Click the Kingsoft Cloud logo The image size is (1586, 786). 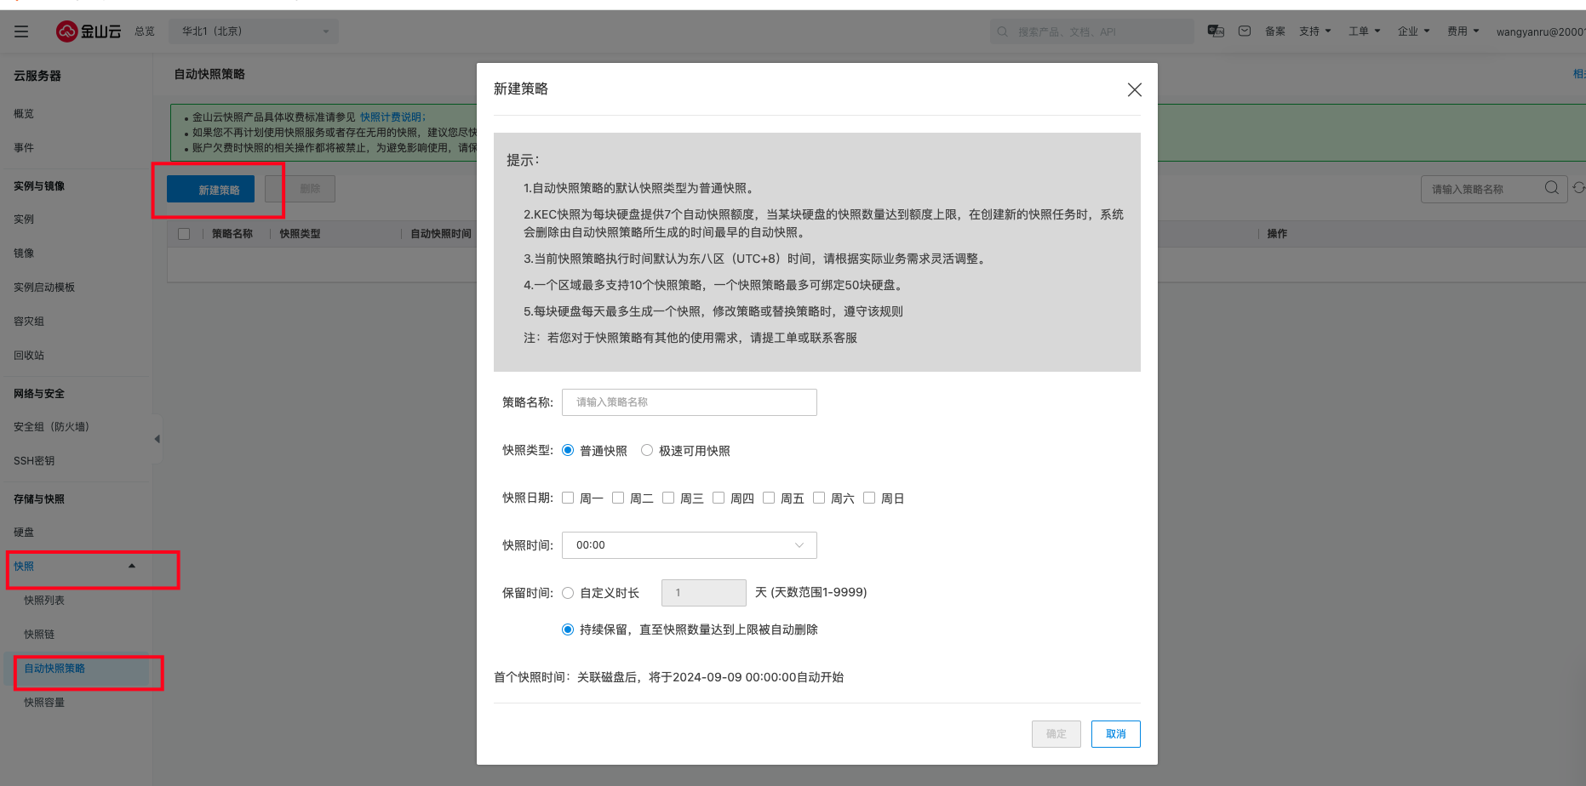click(89, 31)
